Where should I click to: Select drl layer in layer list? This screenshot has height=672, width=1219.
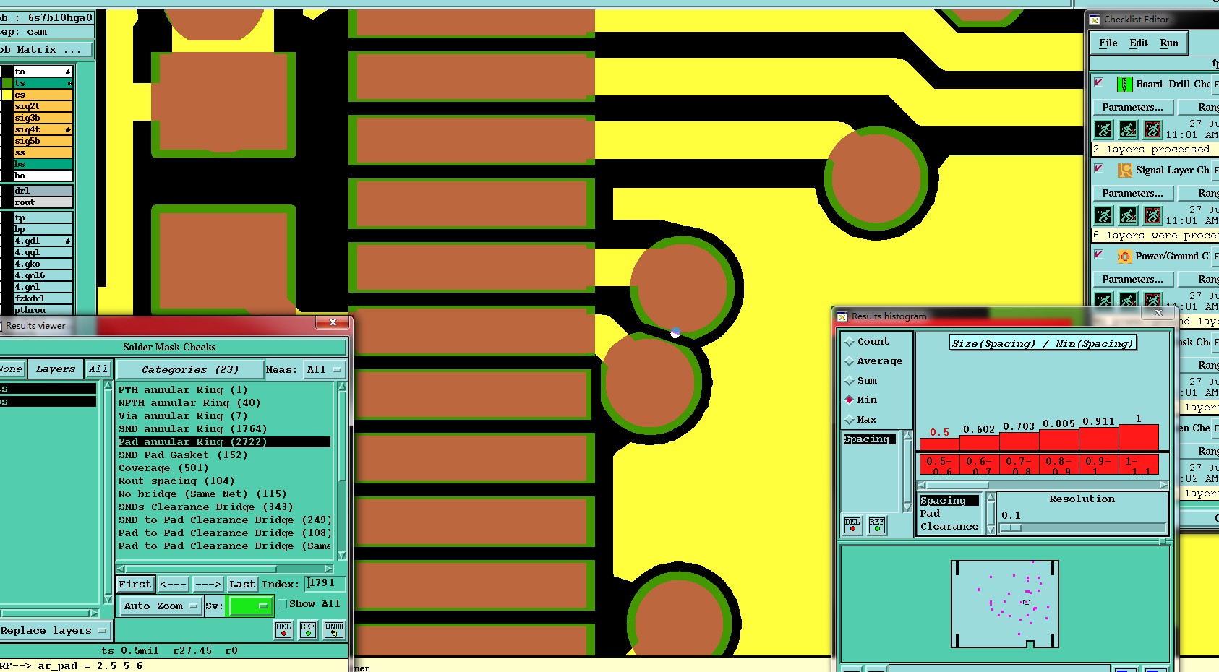point(43,191)
